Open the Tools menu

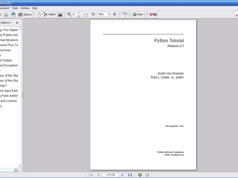pyautogui.click(x=15, y=8)
